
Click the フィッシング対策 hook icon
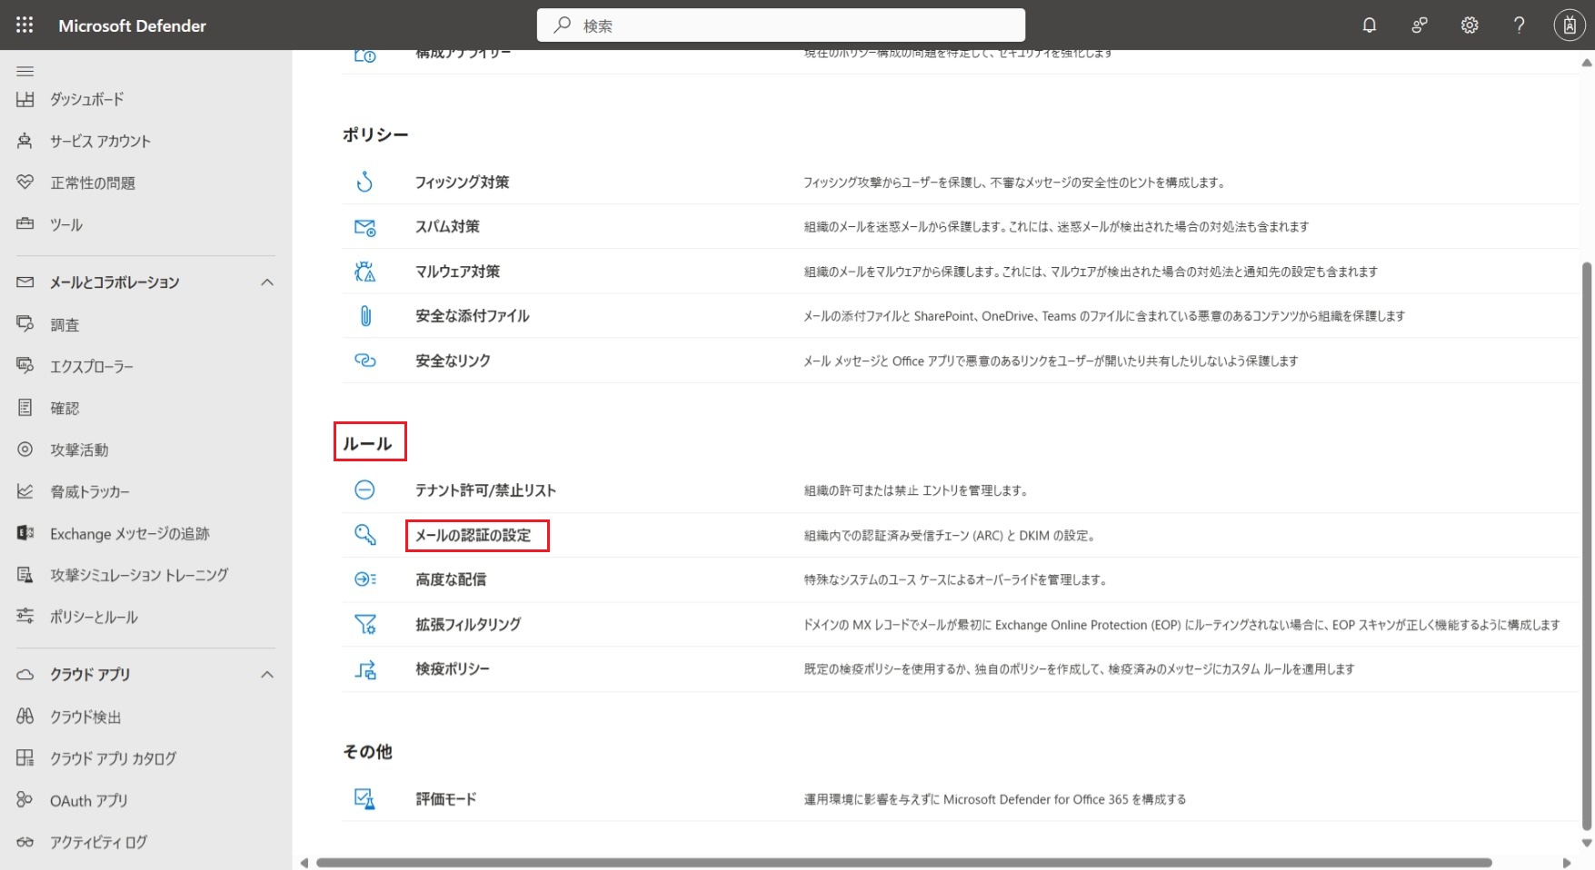tap(364, 183)
